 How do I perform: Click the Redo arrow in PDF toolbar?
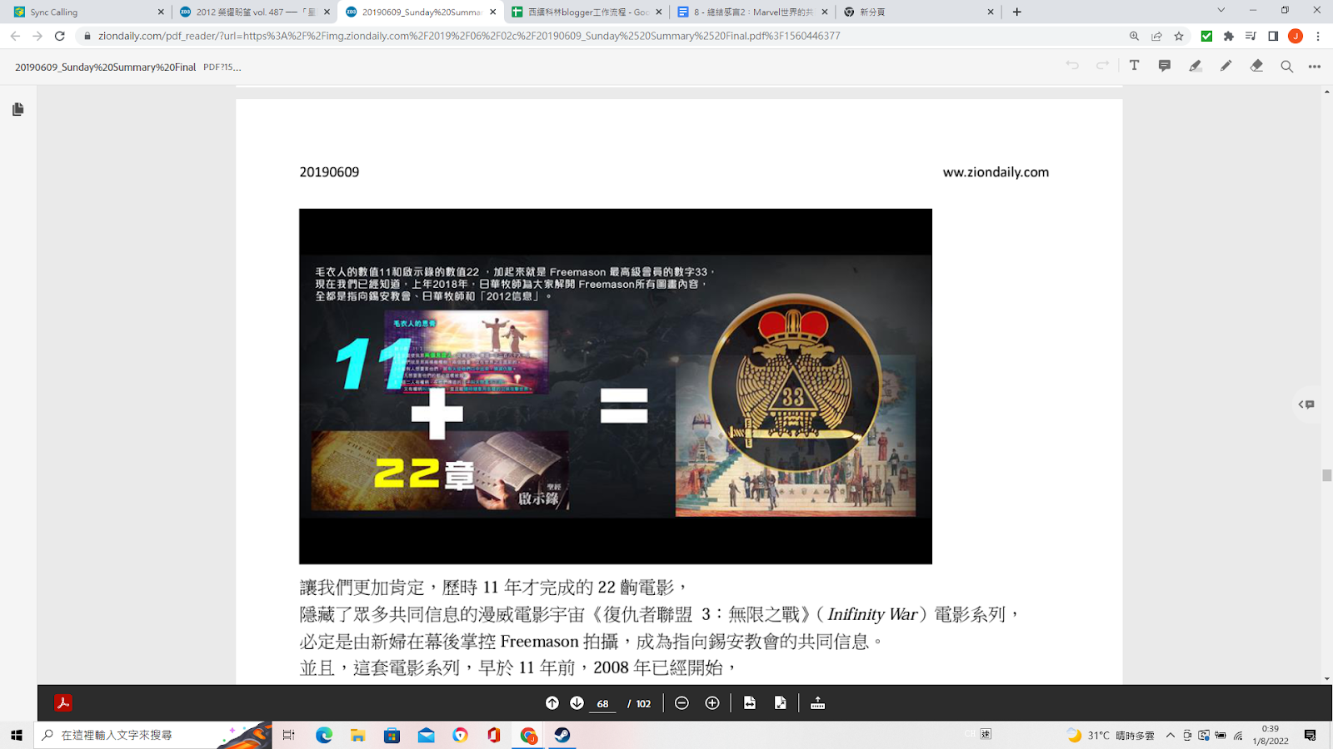[x=1103, y=66]
